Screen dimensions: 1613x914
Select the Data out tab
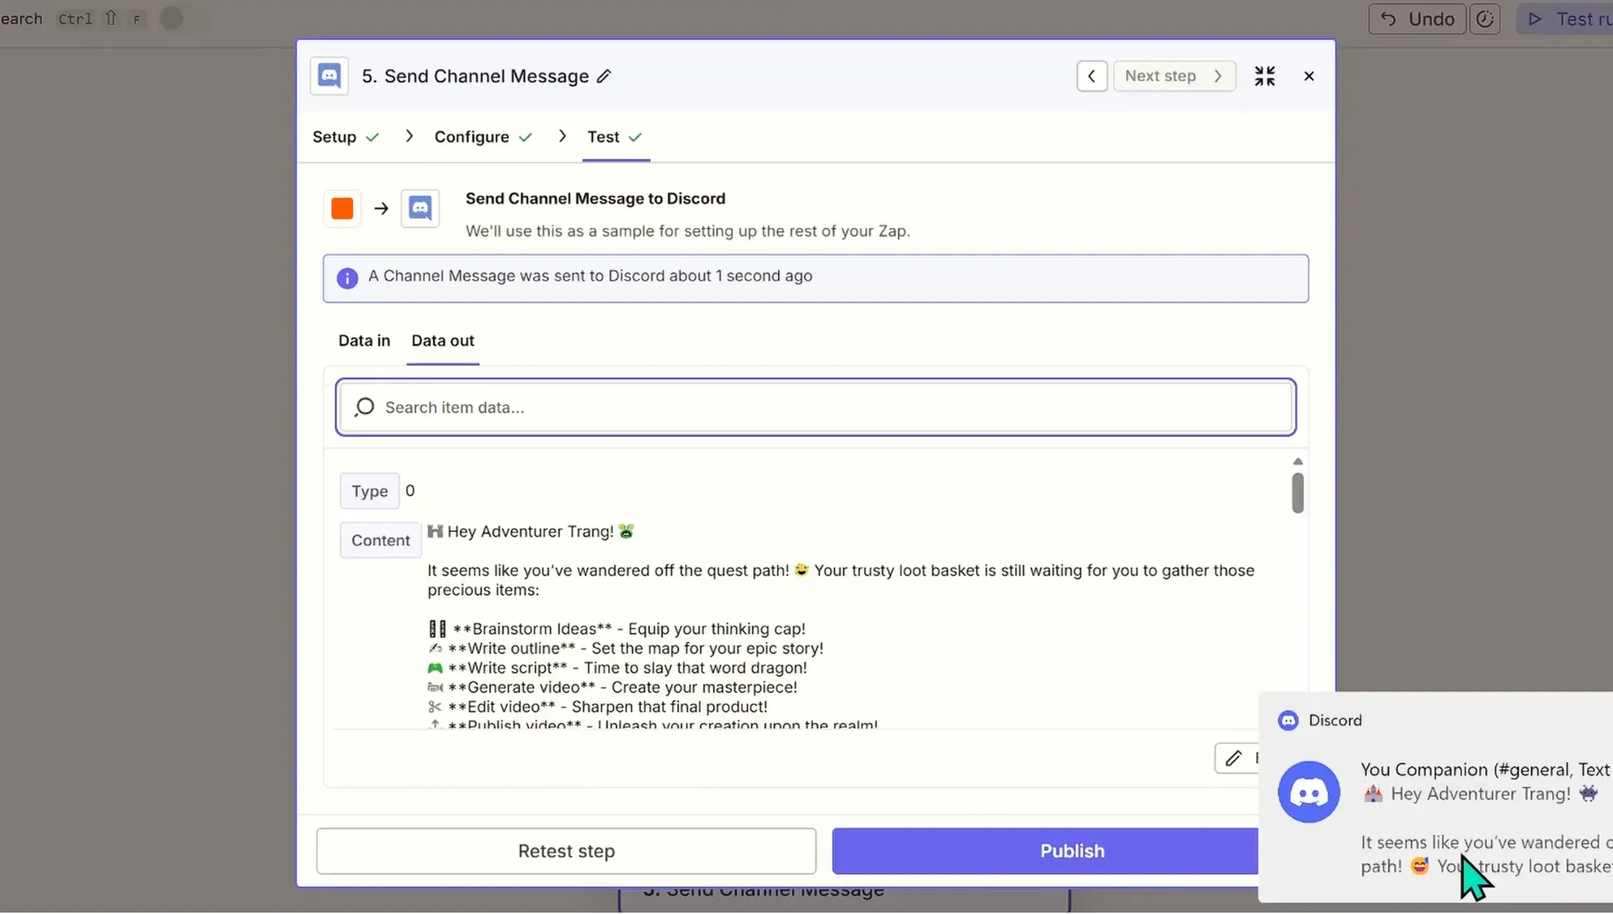(x=443, y=341)
